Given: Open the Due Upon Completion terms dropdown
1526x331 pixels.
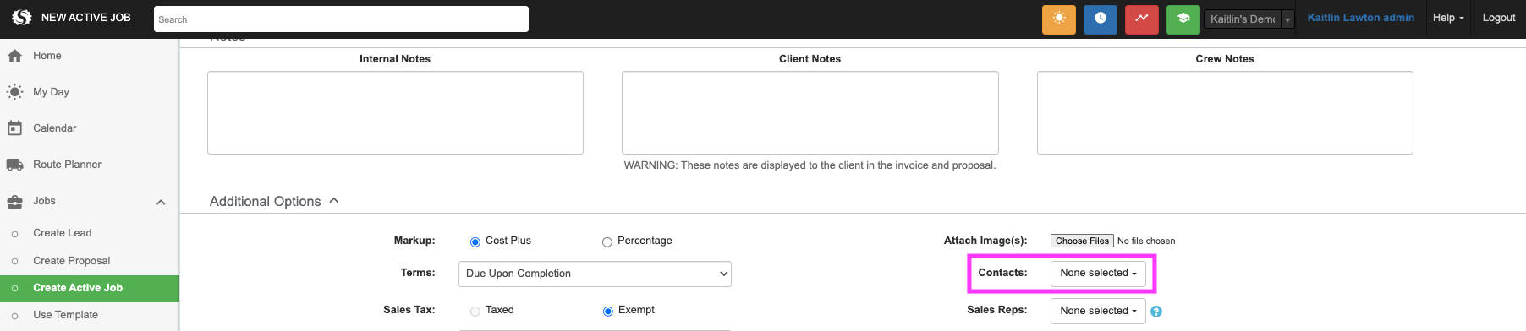Looking at the screenshot, I should (595, 274).
